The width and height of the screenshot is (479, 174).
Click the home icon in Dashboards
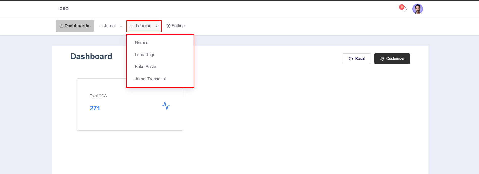[x=61, y=26]
